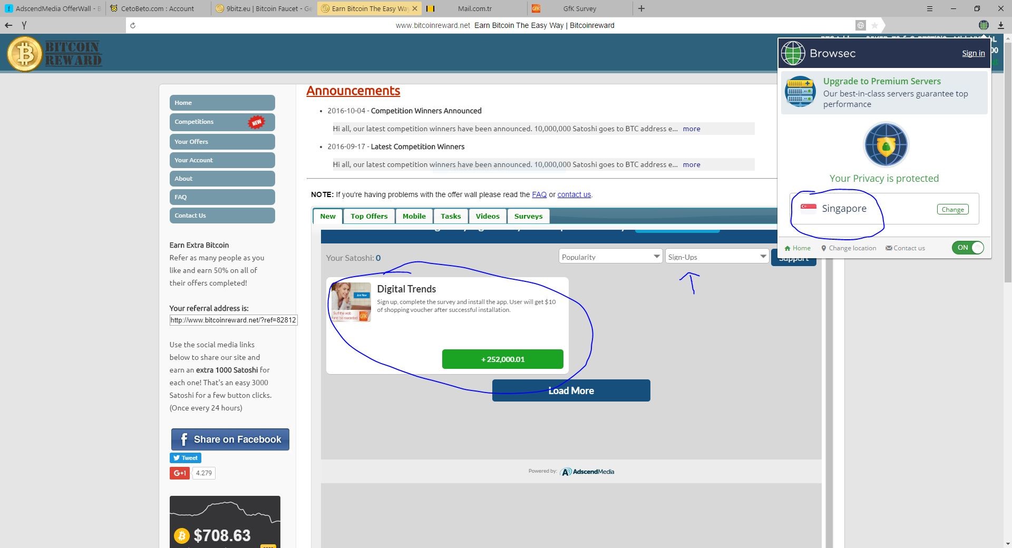Open the Competitions sidebar menu item
This screenshot has height=548, width=1012.
click(222, 122)
